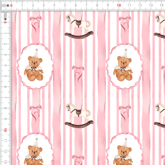Click number 4 on the vertical ruler
This screenshot has width=165, height=165.
pyautogui.click(x=5, y=65)
